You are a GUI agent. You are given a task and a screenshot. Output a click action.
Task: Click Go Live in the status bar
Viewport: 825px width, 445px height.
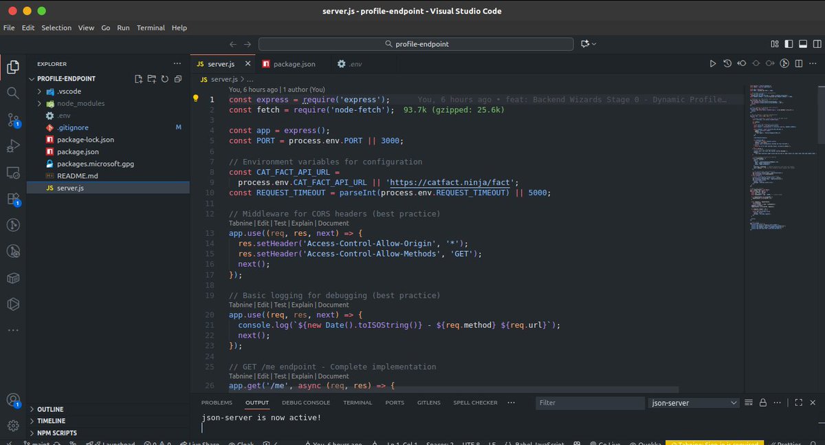pyautogui.click(x=608, y=443)
